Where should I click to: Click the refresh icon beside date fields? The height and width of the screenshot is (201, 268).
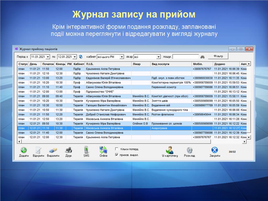81,57
